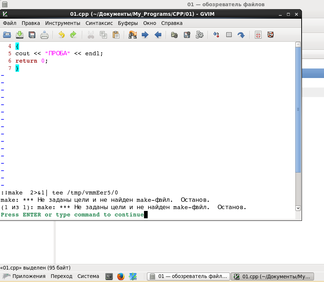Click the cout identifier on line 5
Viewport: 324px width, 282px height.
coord(22,53)
